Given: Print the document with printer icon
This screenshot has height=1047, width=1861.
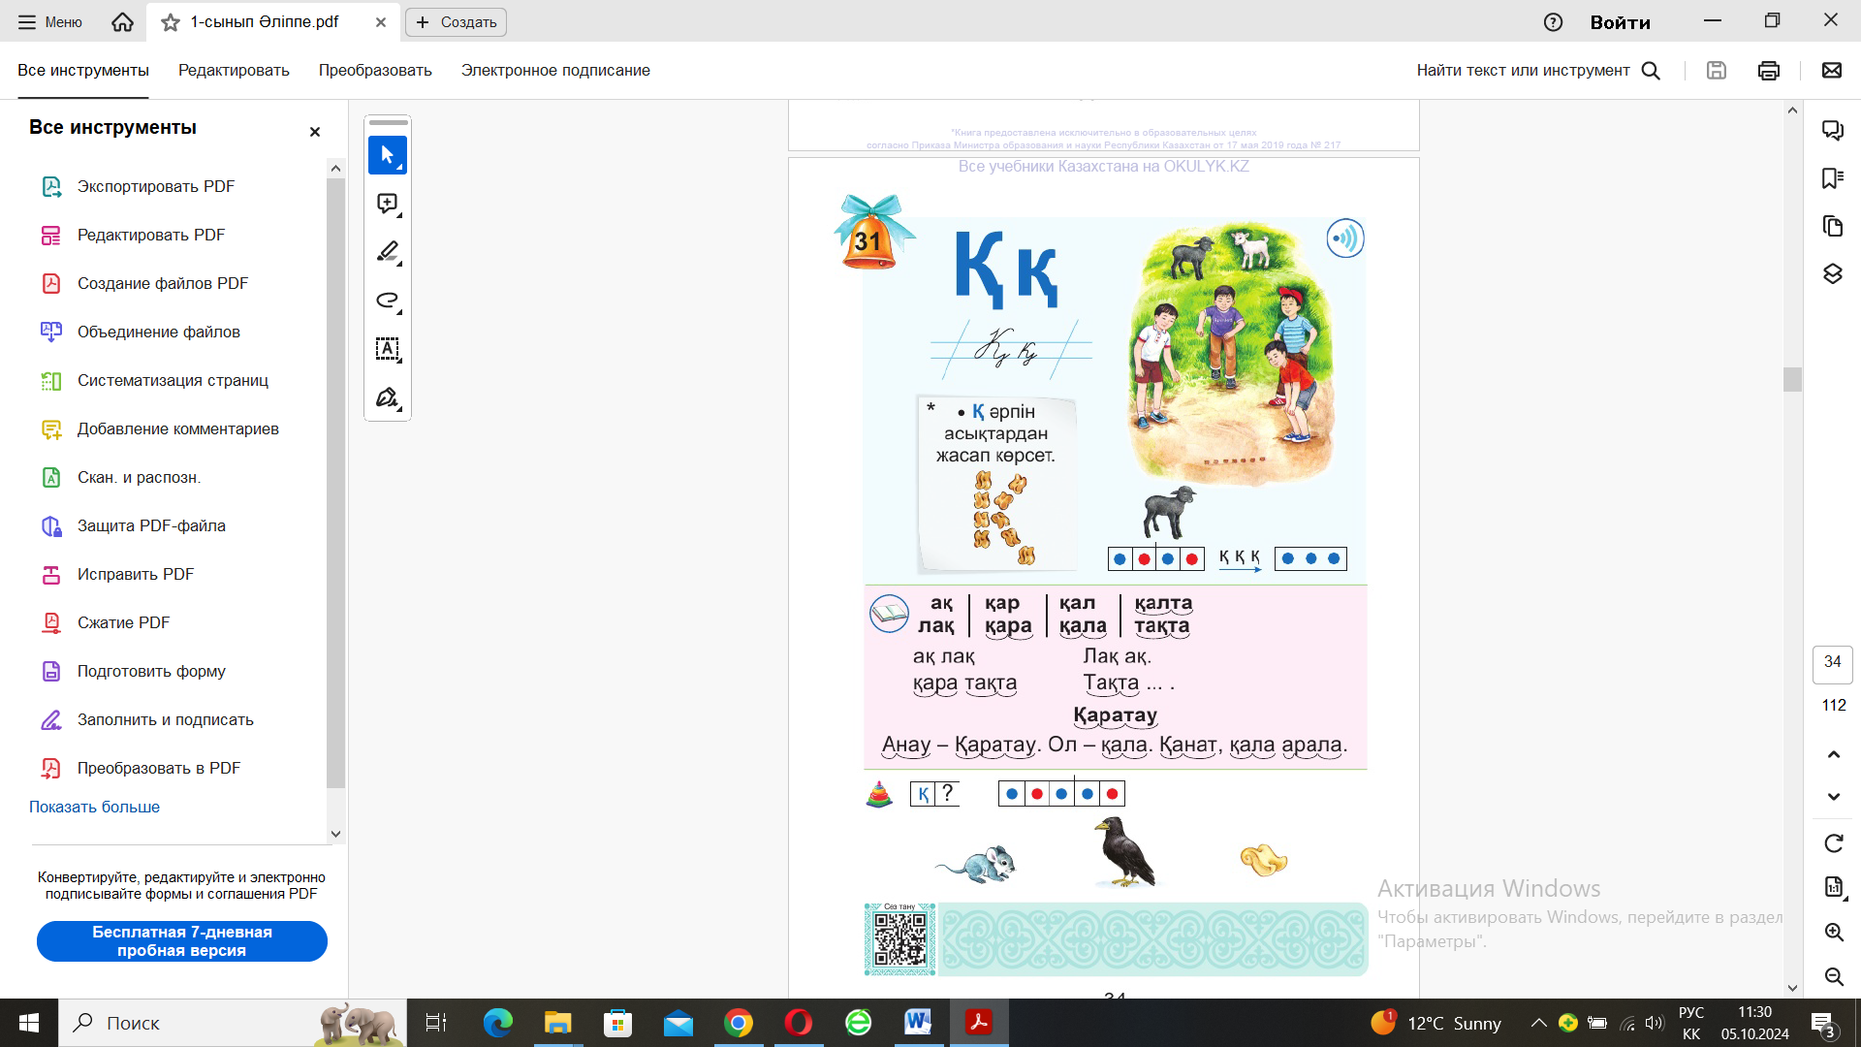Looking at the screenshot, I should point(1768,71).
